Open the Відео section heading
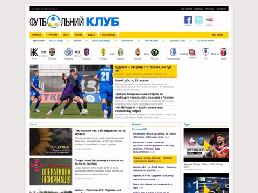 [x=187, y=124]
